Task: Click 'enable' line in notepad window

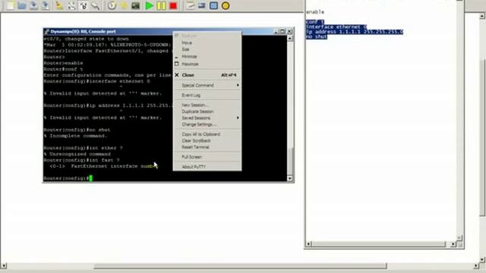Action: point(315,12)
